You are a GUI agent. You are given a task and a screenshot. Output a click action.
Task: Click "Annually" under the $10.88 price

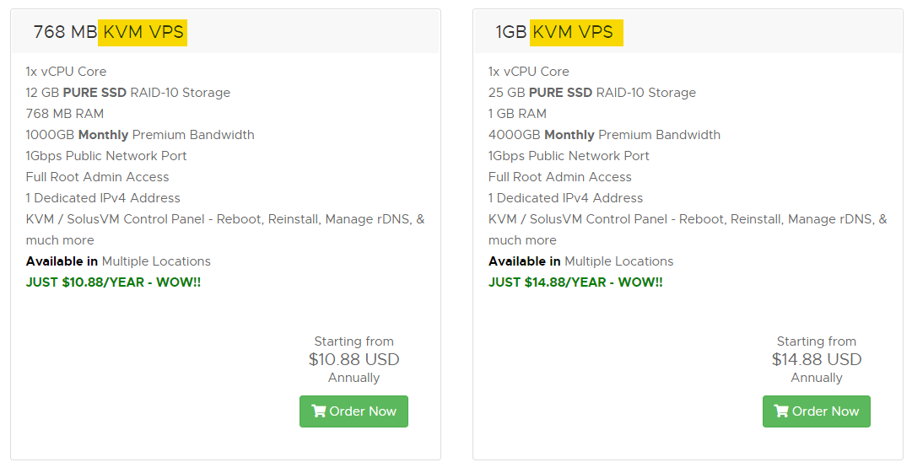click(353, 378)
